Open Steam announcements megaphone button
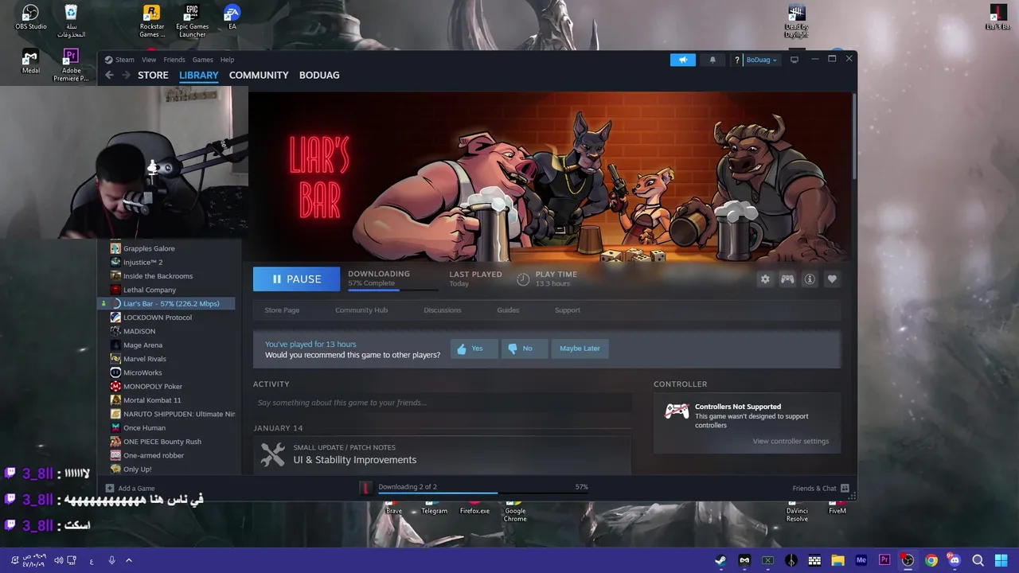Screen dimensions: 1019x573 coord(682,60)
